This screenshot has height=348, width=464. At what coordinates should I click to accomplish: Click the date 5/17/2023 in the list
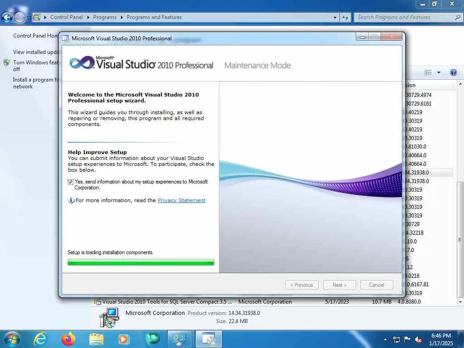coord(337,302)
